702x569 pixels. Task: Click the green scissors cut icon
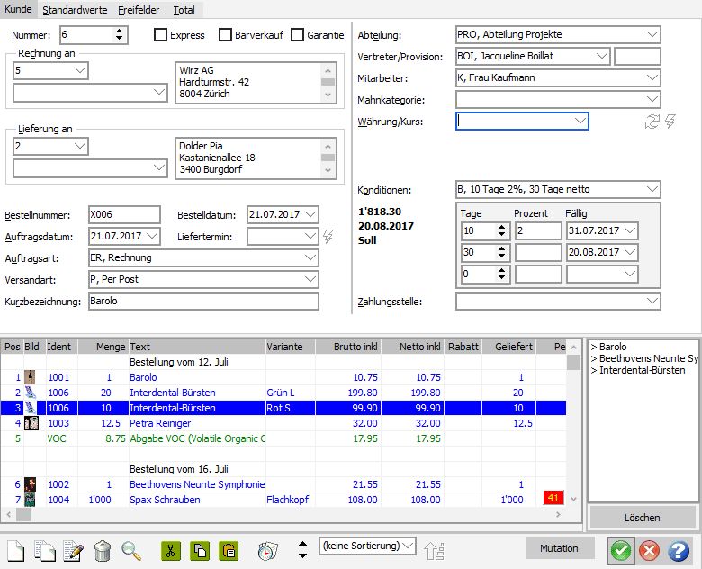(171, 550)
